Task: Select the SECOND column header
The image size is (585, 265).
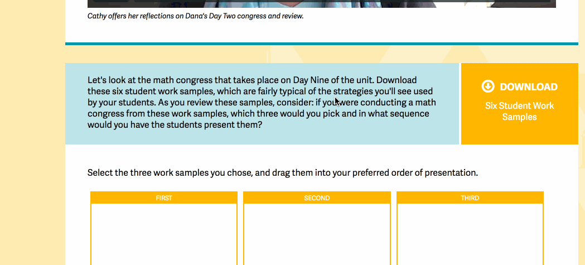Action: (x=317, y=198)
